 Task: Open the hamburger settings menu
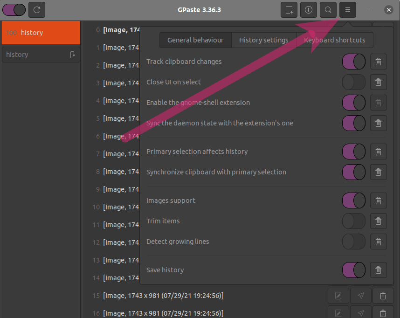coord(348,10)
